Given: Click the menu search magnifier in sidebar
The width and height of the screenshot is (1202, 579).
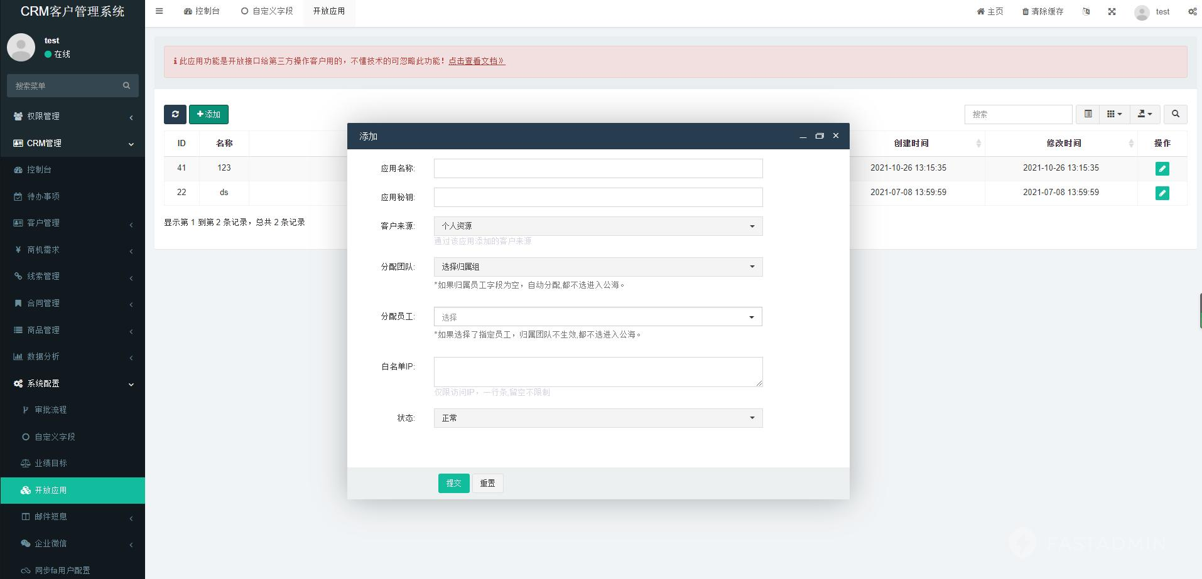Looking at the screenshot, I should pyautogui.click(x=126, y=85).
